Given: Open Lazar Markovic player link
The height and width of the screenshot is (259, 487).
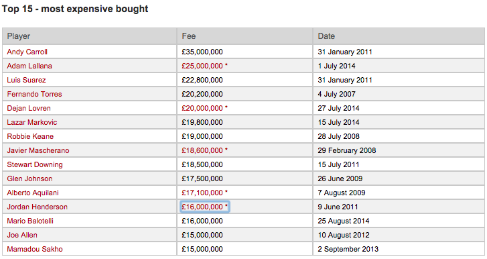Looking at the screenshot, I should point(32,122).
